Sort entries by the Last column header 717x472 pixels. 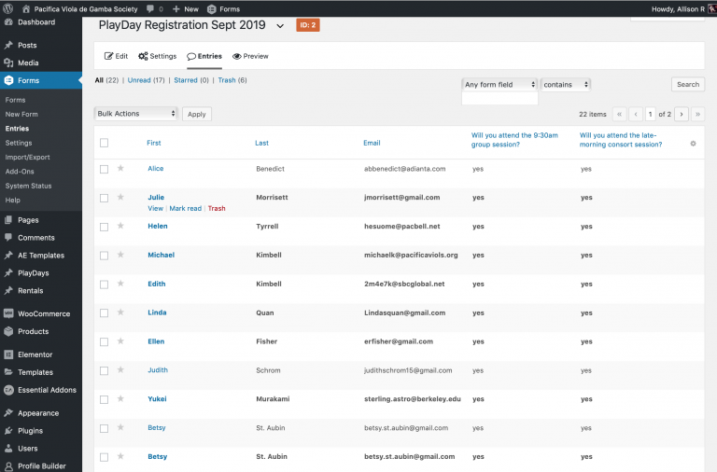click(261, 143)
